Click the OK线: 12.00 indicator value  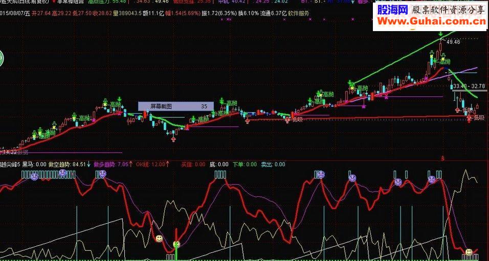pyautogui.click(x=150, y=164)
